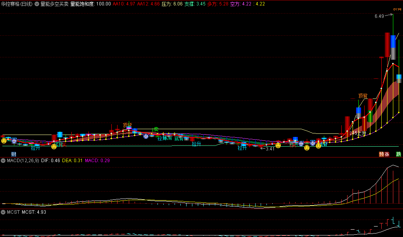
Task: Click the 预 forecast marker
Action: (x=382, y=154)
